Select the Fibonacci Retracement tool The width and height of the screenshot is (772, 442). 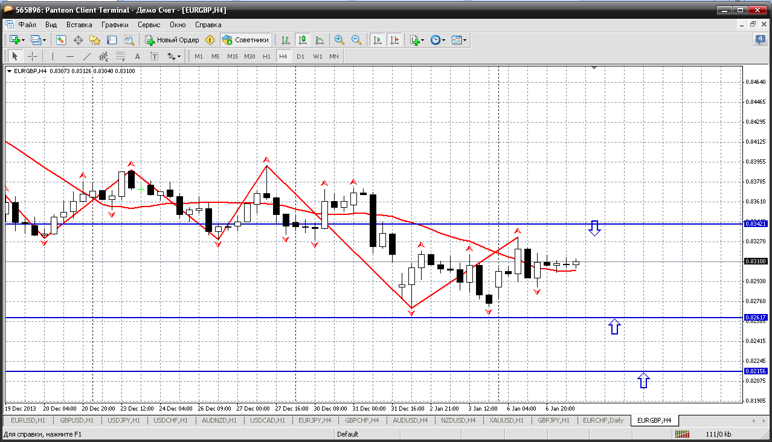coord(121,56)
